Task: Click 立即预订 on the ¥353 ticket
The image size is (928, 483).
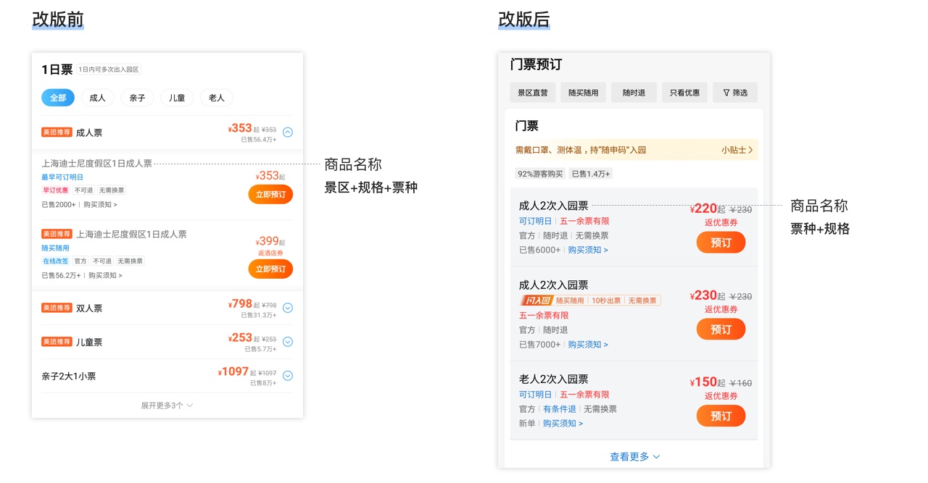Action: (270, 194)
